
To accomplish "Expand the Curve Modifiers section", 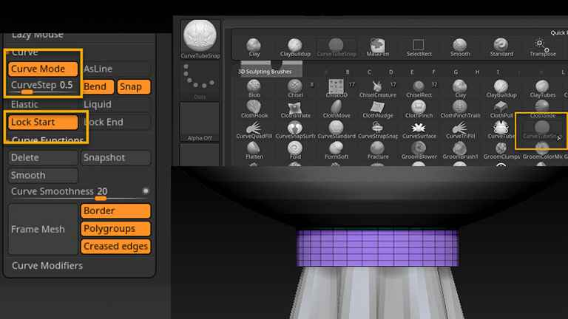I will 47,266.
